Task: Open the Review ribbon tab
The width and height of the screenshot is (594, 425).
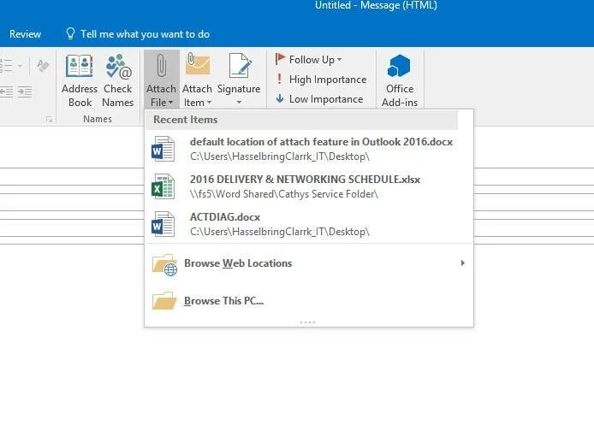Action: [25, 34]
